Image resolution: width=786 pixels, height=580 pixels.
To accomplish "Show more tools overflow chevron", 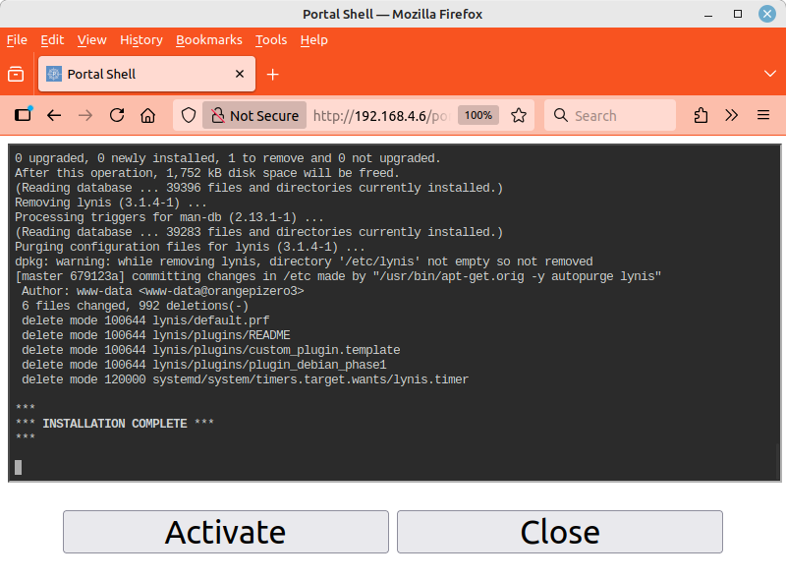I will 732,115.
